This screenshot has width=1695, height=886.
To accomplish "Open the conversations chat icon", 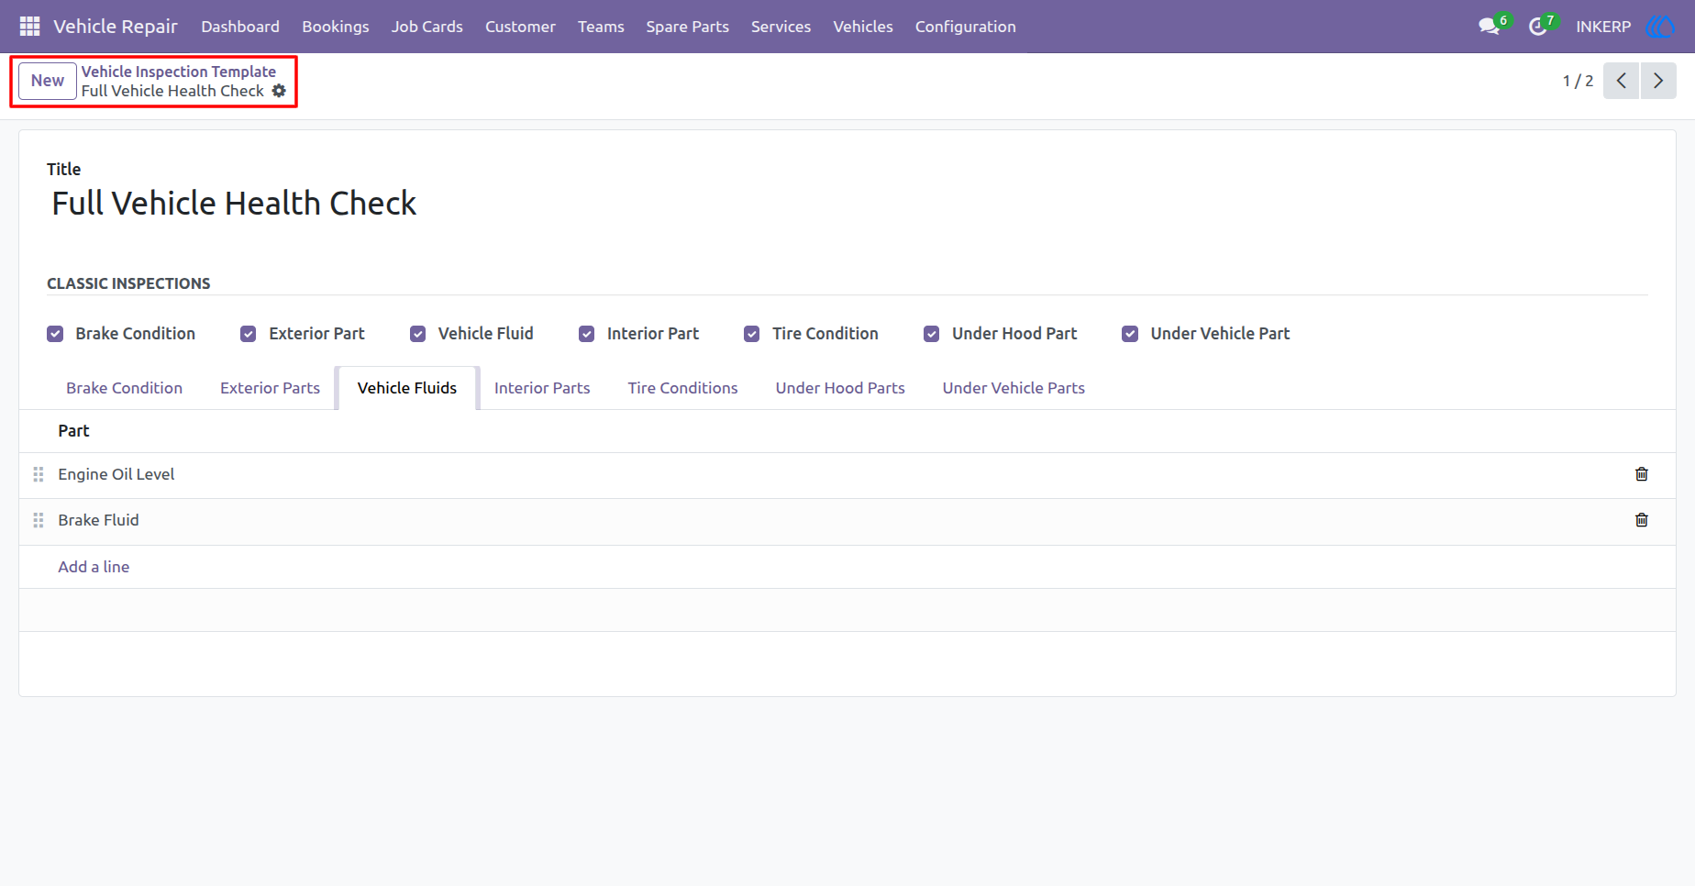I will pos(1489,27).
